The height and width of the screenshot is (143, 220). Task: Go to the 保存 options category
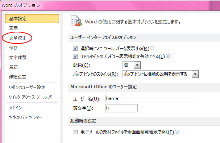[13, 48]
